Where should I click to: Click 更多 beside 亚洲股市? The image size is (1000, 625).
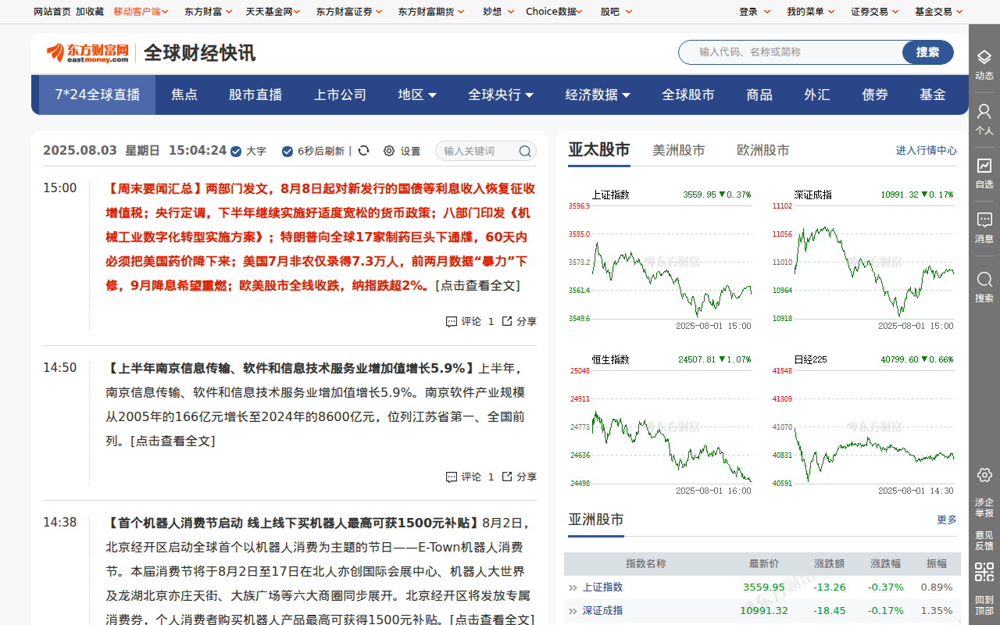(947, 520)
